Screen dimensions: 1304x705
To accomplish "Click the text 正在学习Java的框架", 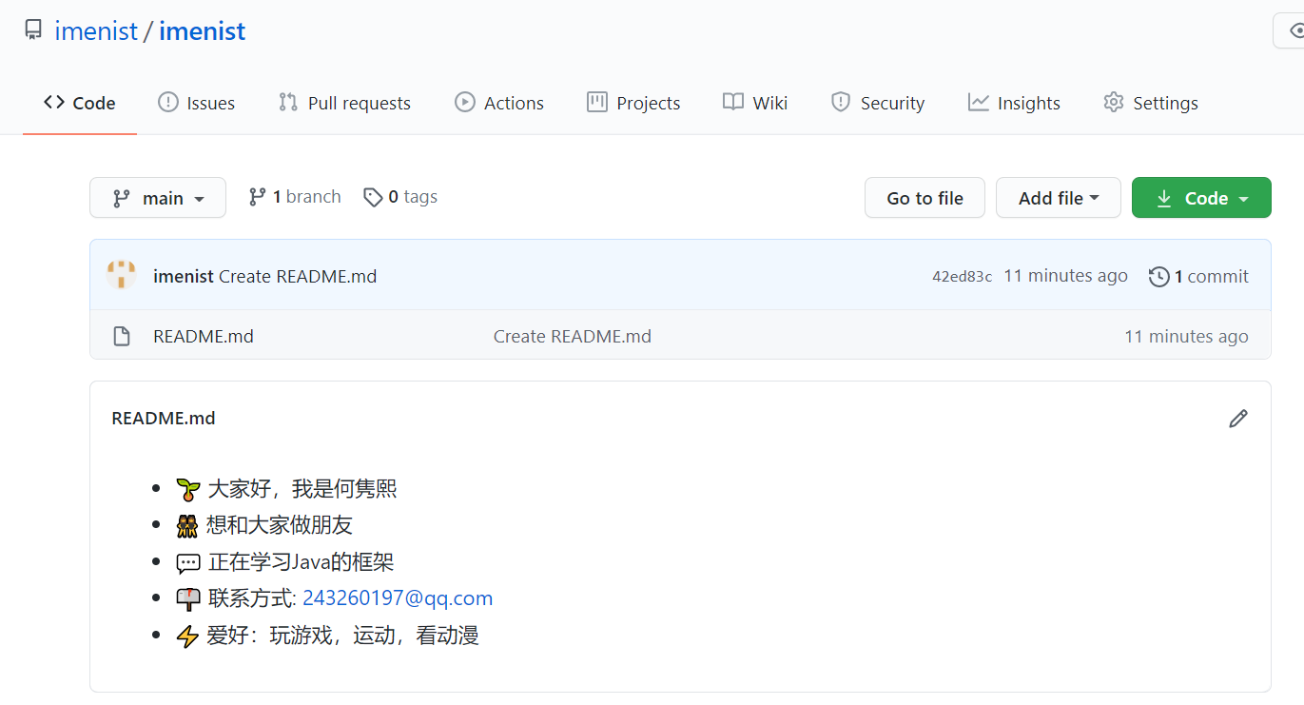I will pos(301,562).
